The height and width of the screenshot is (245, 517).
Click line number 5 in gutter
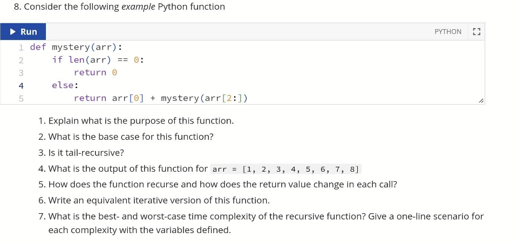click(x=21, y=98)
